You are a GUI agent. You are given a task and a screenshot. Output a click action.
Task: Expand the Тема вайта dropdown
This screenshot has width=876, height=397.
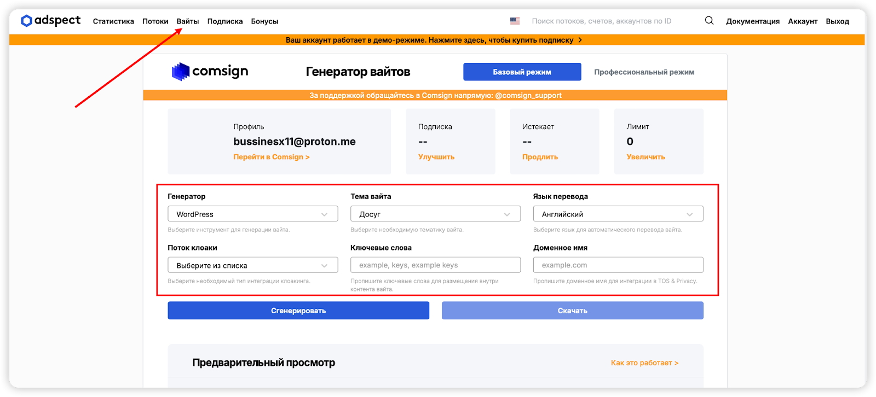pos(435,214)
